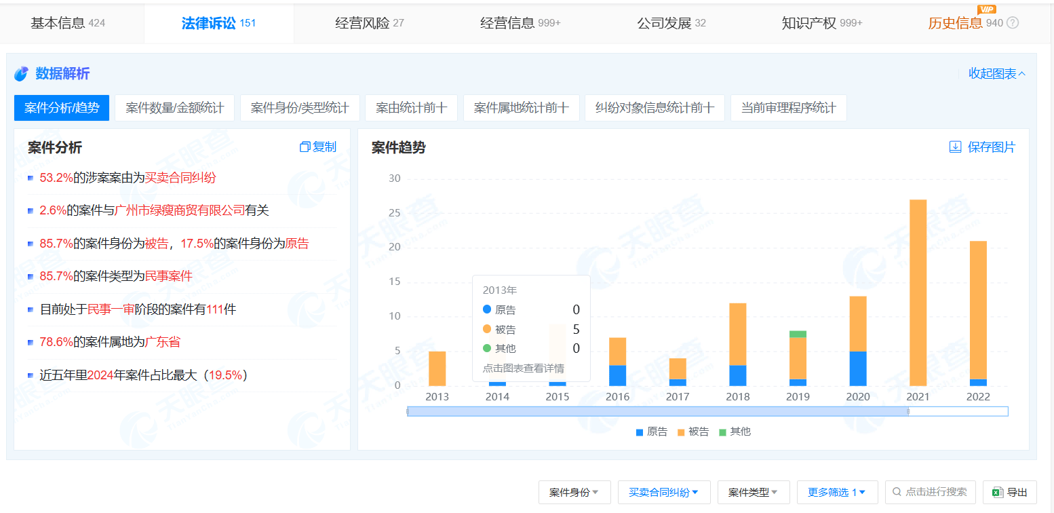Image resolution: width=1054 pixels, height=513 pixels.
Task: Click the 民事案件 type link
Action: [169, 276]
